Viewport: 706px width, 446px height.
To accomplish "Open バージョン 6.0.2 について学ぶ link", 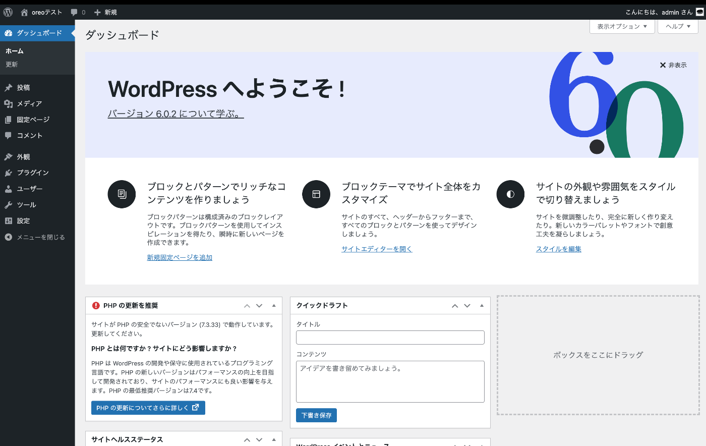I will coord(175,114).
